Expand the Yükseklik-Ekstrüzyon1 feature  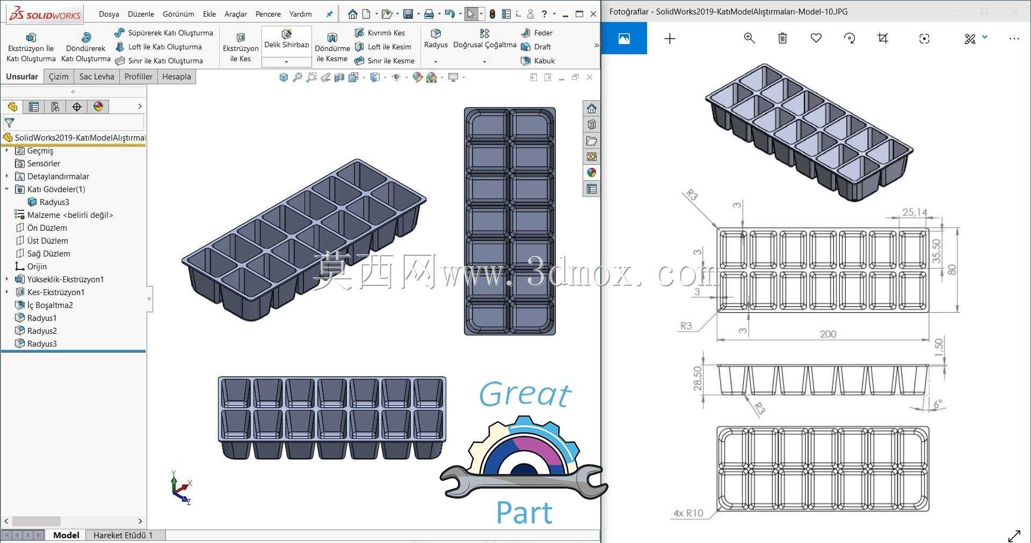[7, 280]
